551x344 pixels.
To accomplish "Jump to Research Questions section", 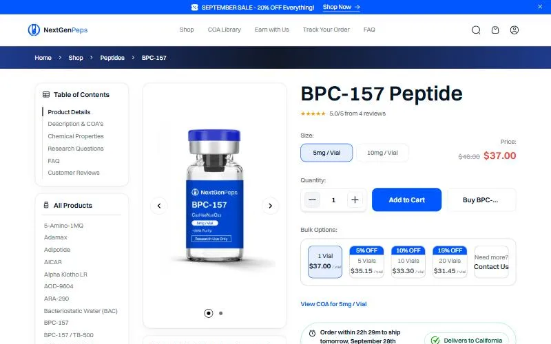I will (76, 149).
